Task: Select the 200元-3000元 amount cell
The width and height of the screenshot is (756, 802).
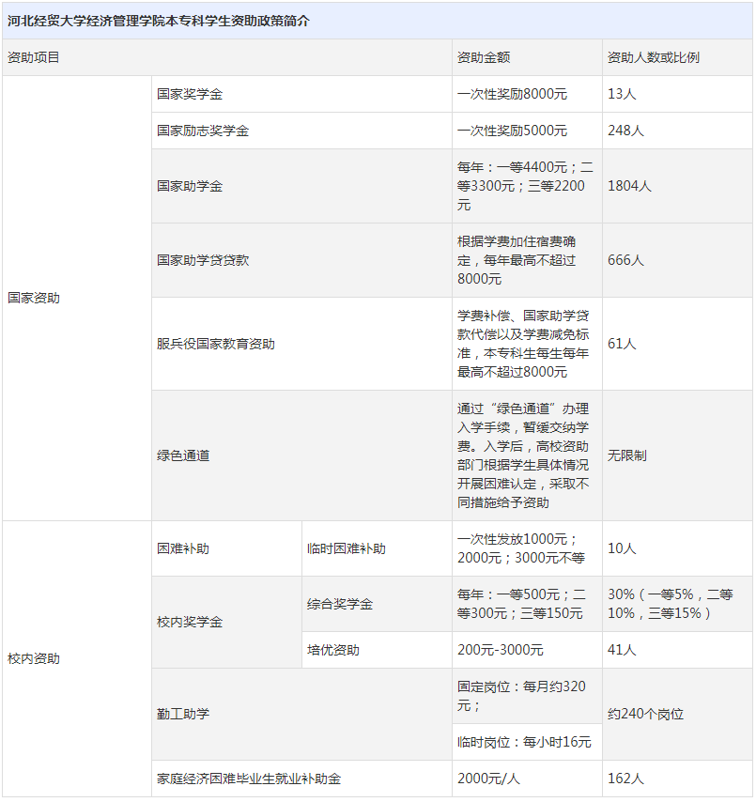Action: coord(528,650)
